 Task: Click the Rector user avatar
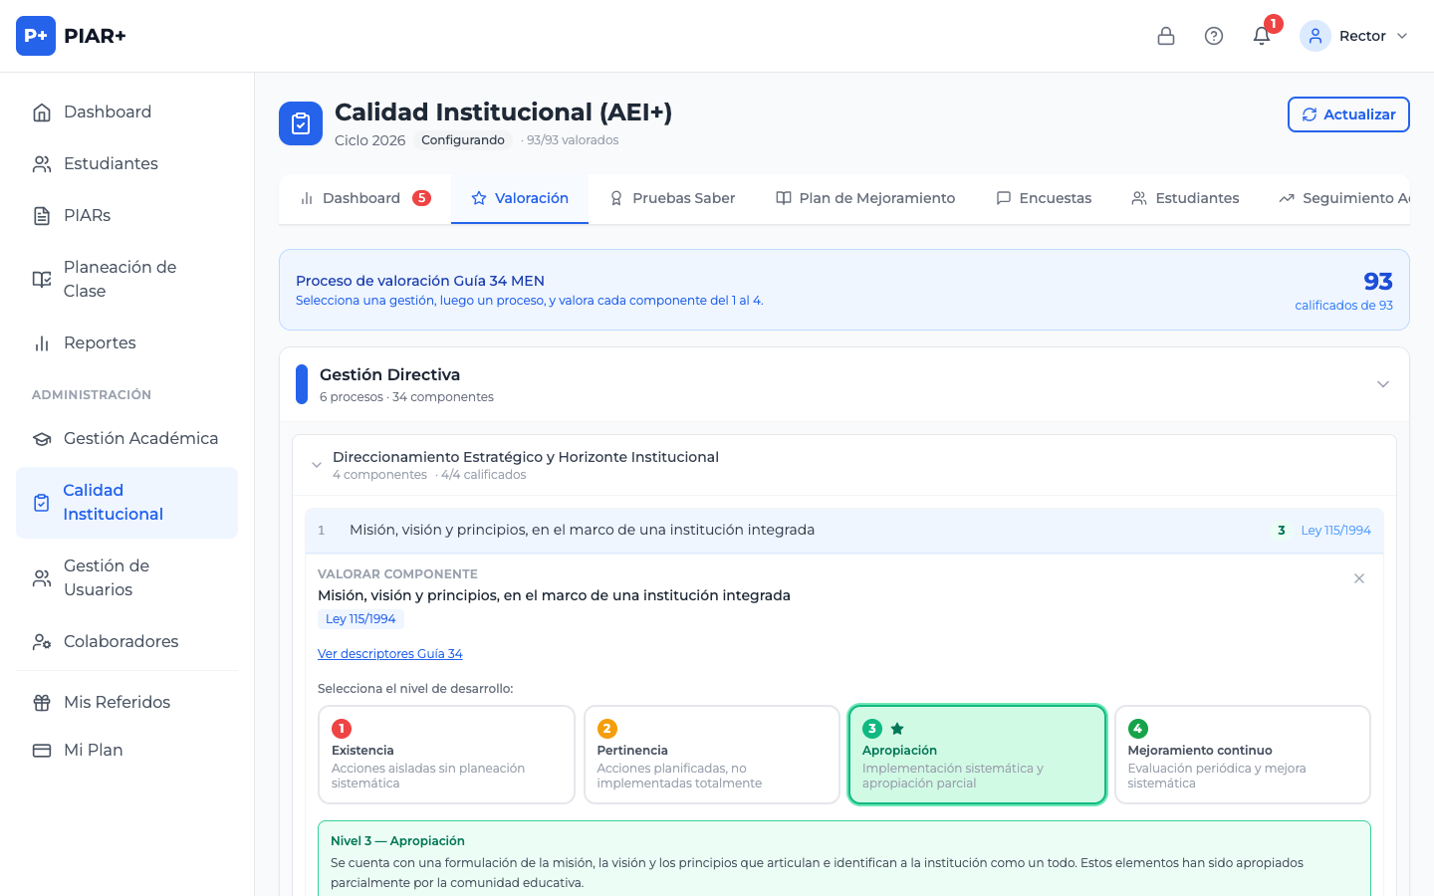click(x=1315, y=36)
